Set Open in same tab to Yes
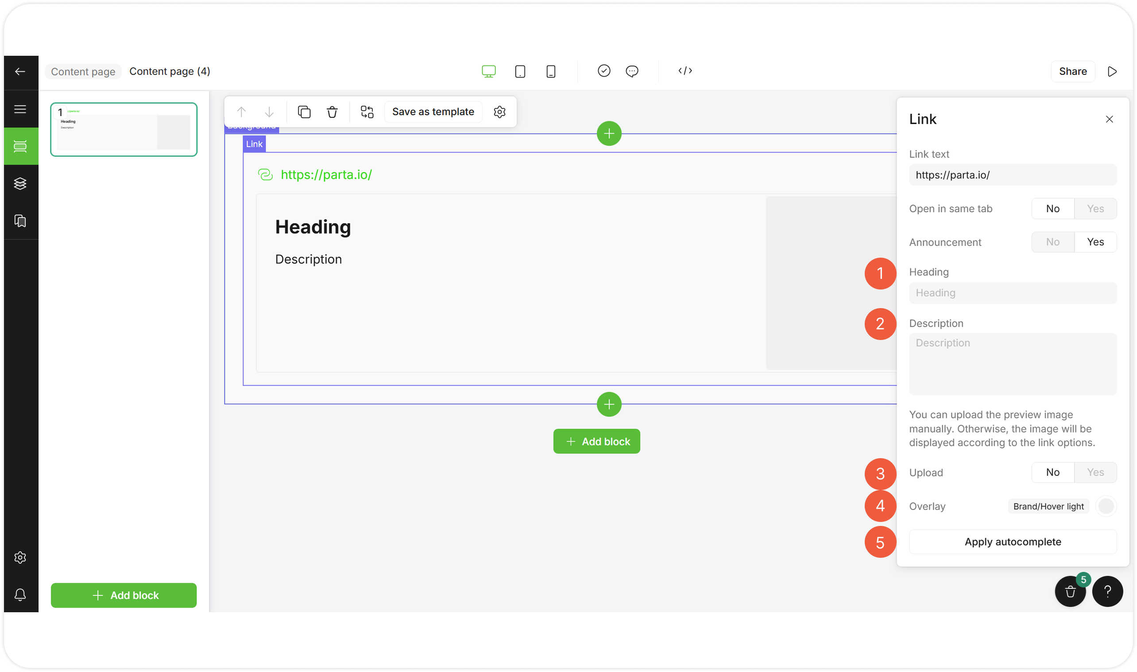The image size is (1137, 672). (1095, 209)
